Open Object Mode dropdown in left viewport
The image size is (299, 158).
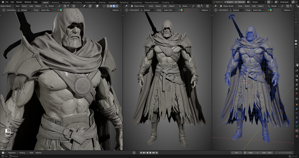7,6
